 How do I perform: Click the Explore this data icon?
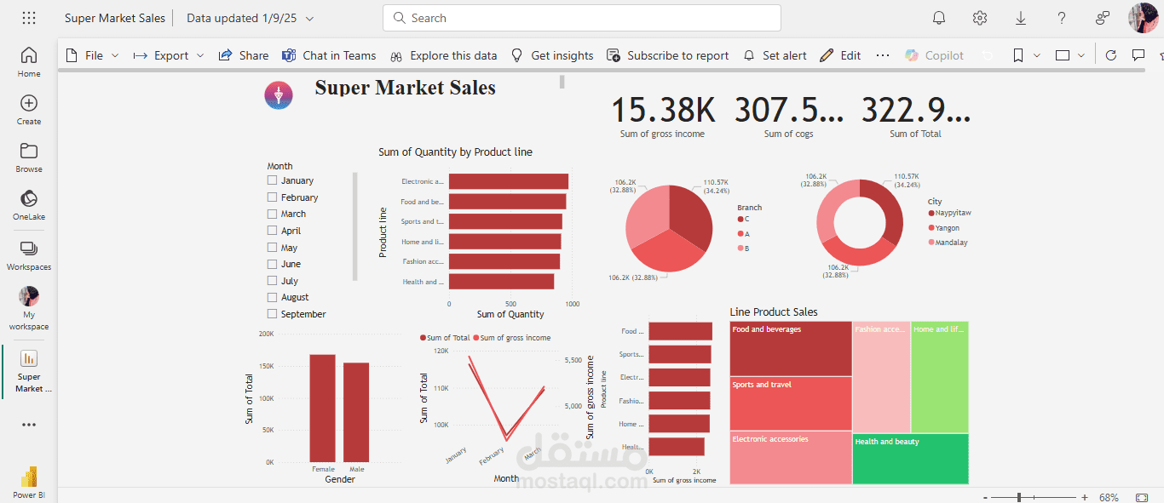395,55
